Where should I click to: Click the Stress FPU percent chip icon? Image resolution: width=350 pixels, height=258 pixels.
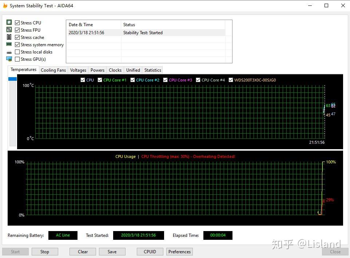click(9, 29)
